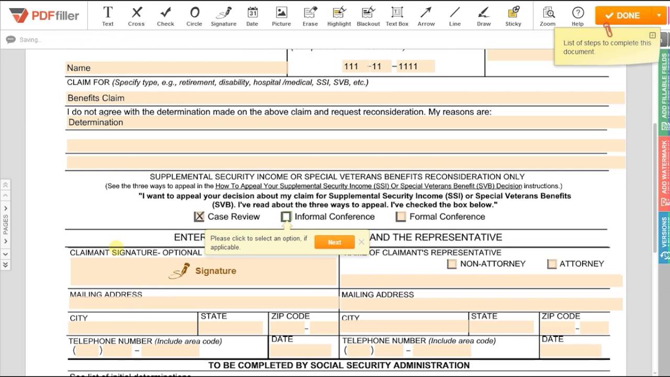Click the second blank reasons line

click(345, 146)
